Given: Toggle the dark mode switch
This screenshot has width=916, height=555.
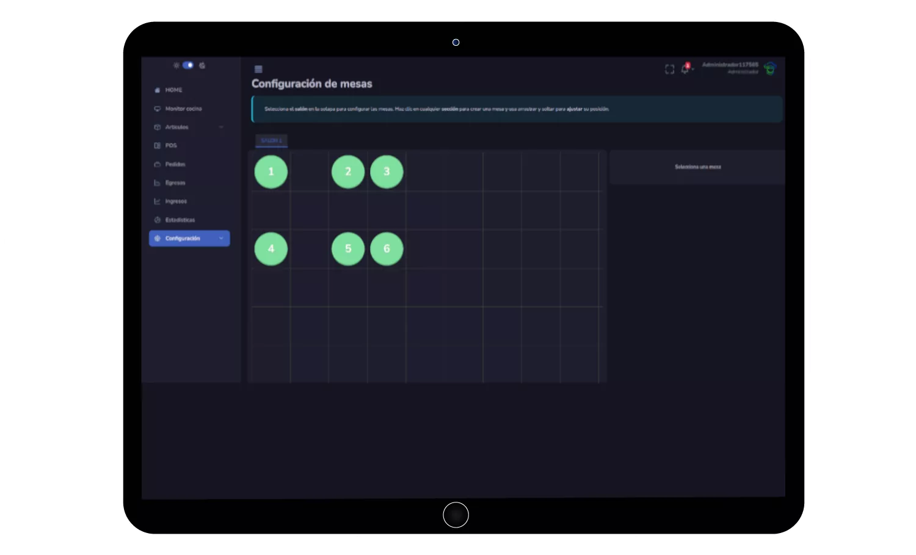Looking at the screenshot, I should 188,65.
